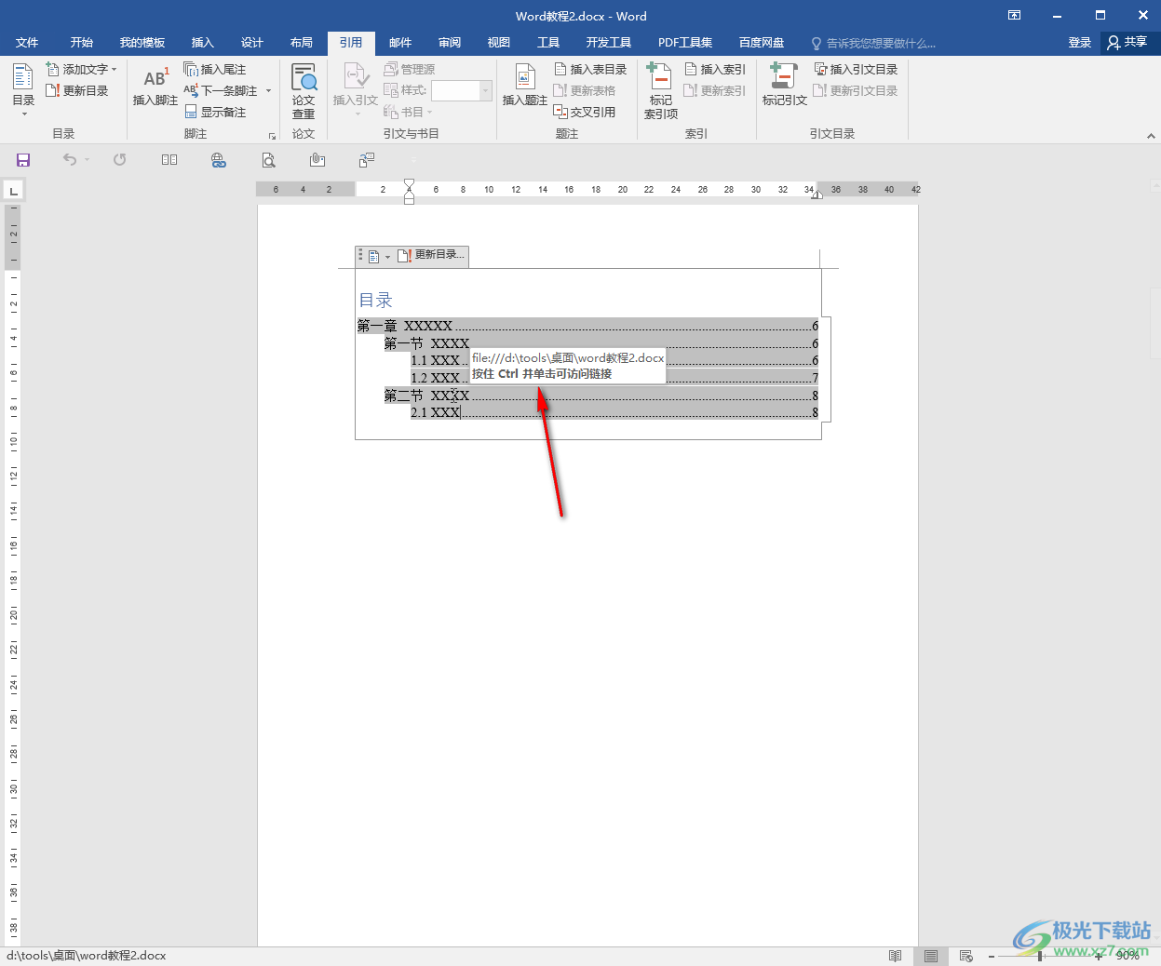Viewport: 1161px width, 966px height.
Task: Click the ribbon display options icon
Action: point(1015,15)
